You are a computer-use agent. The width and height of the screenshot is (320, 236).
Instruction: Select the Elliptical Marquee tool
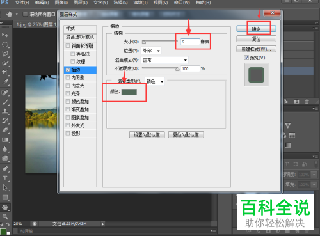(5, 44)
